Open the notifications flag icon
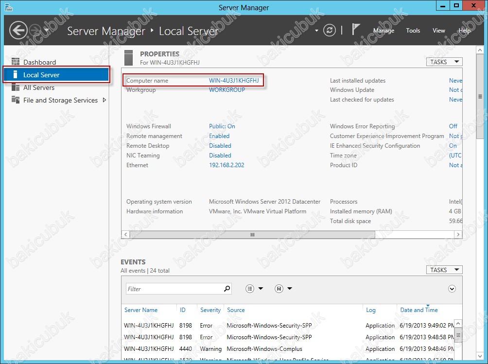 pyautogui.click(x=355, y=30)
